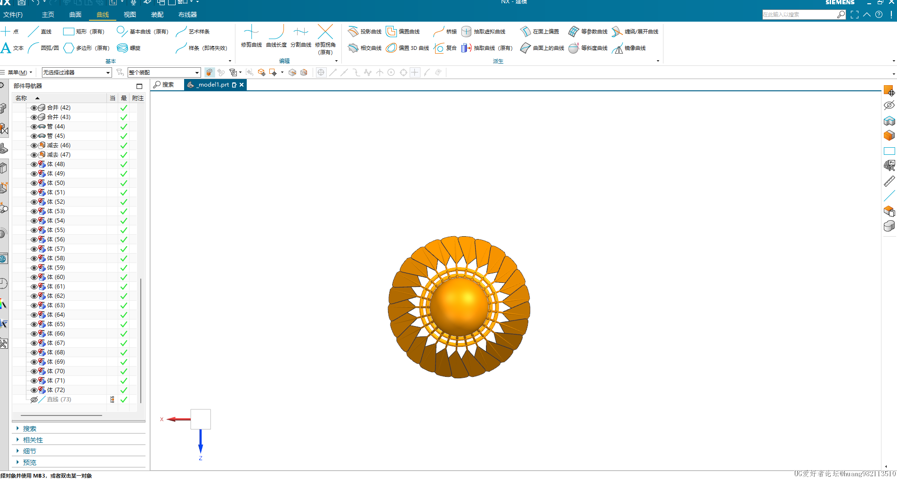This screenshot has width=897, height=479.
Task: Choose the 矩形 (原有) rectangle tool
Action: pyautogui.click(x=83, y=32)
